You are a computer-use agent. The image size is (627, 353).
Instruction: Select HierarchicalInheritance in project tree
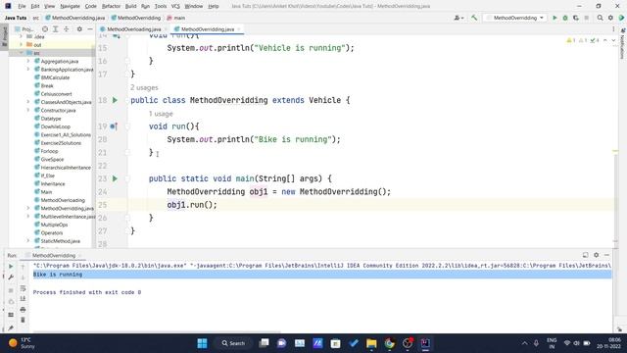[66, 168]
